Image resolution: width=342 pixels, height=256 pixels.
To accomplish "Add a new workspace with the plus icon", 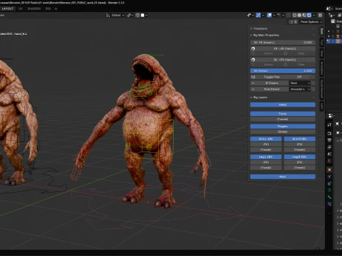I will click(56, 9).
